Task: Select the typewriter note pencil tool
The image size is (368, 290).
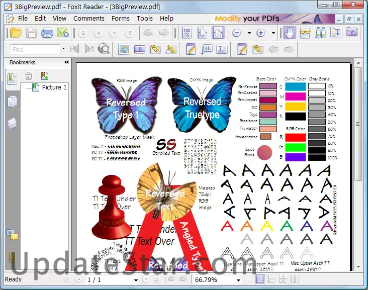Action: (x=191, y=49)
